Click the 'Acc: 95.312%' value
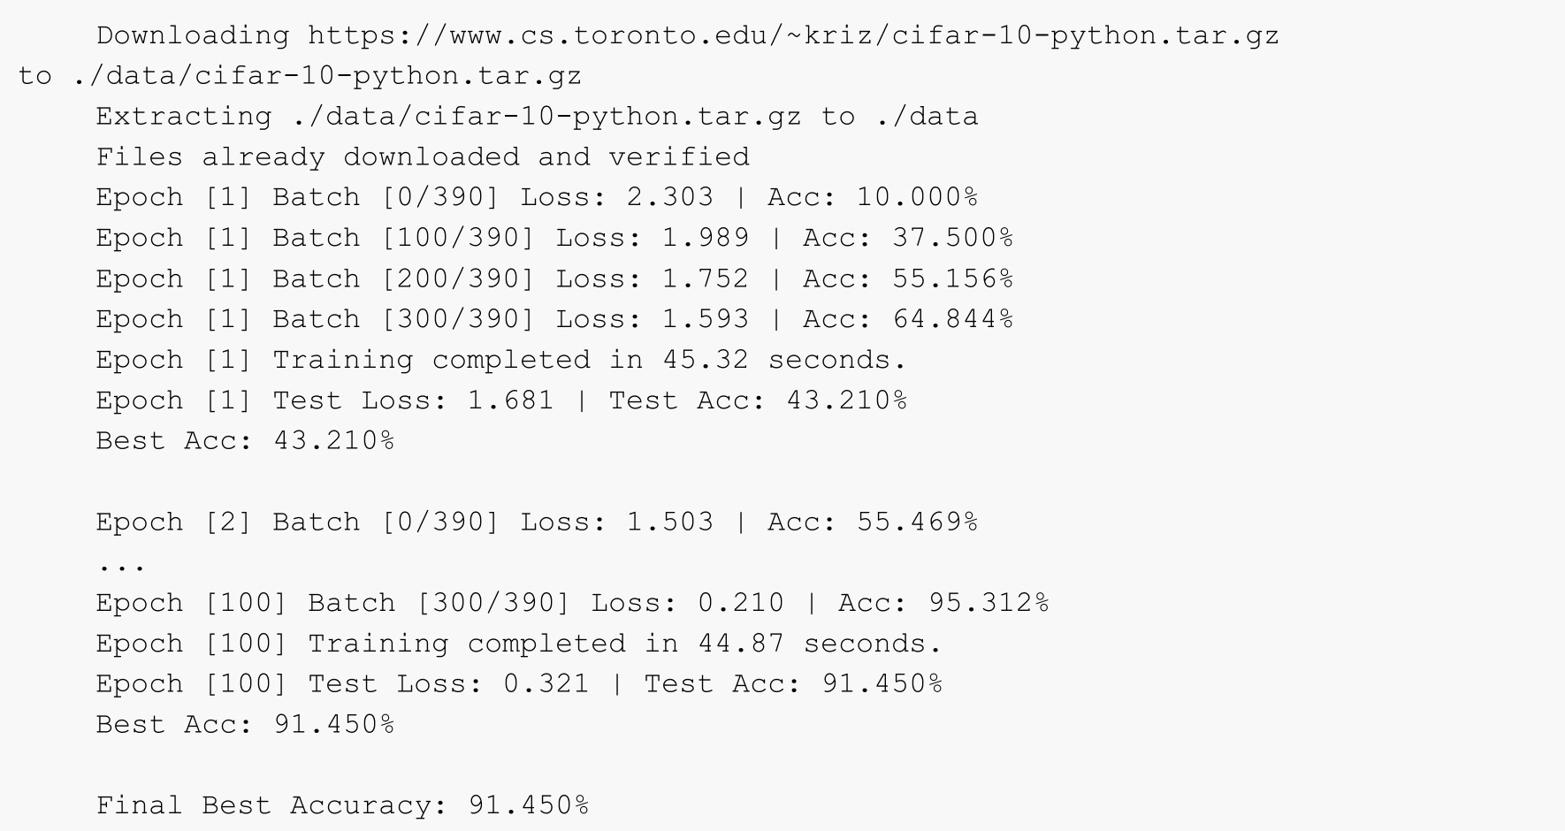 coord(943,603)
